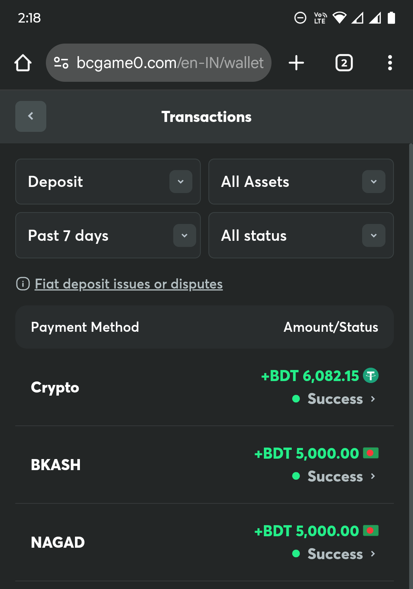The width and height of the screenshot is (413, 589).
Task: View BKASH deposit Success details
Action: tap(335, 477)
